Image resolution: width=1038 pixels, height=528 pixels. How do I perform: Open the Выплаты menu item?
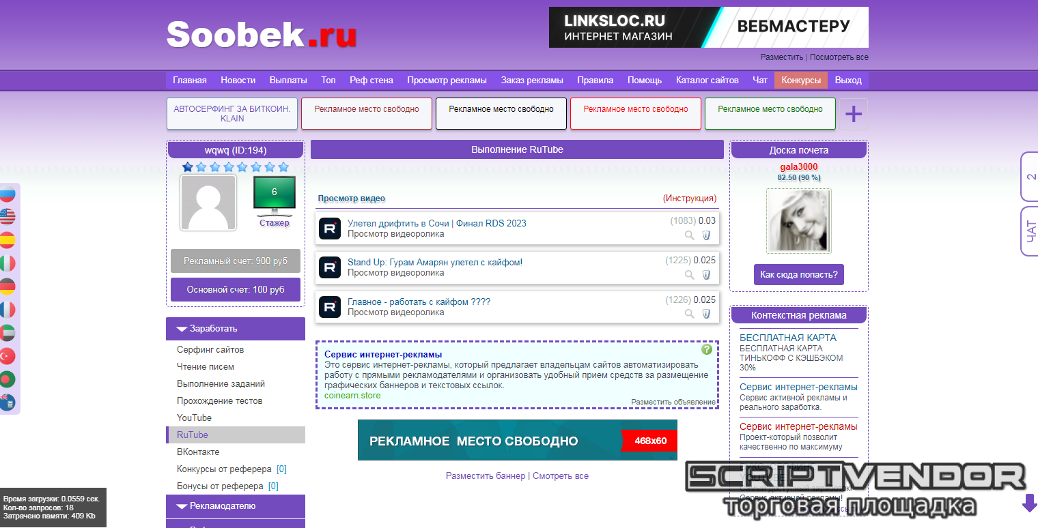(x=288, y=80)
